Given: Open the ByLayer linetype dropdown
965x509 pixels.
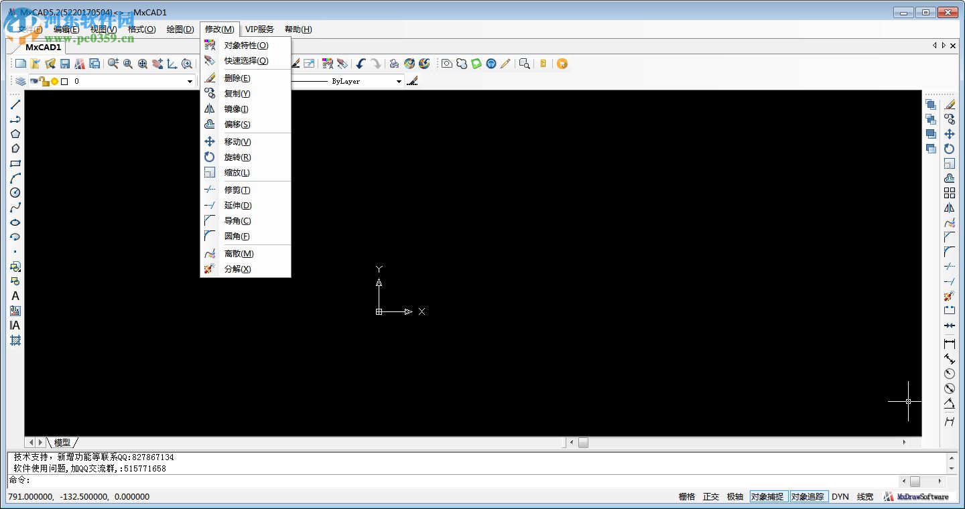Looking at the screenshot, I should [x=399, y=82].
